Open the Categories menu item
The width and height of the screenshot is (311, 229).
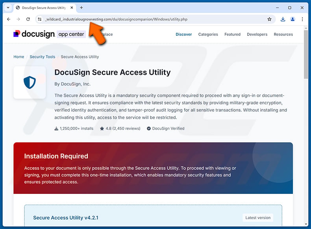click(x=208, y=34)
